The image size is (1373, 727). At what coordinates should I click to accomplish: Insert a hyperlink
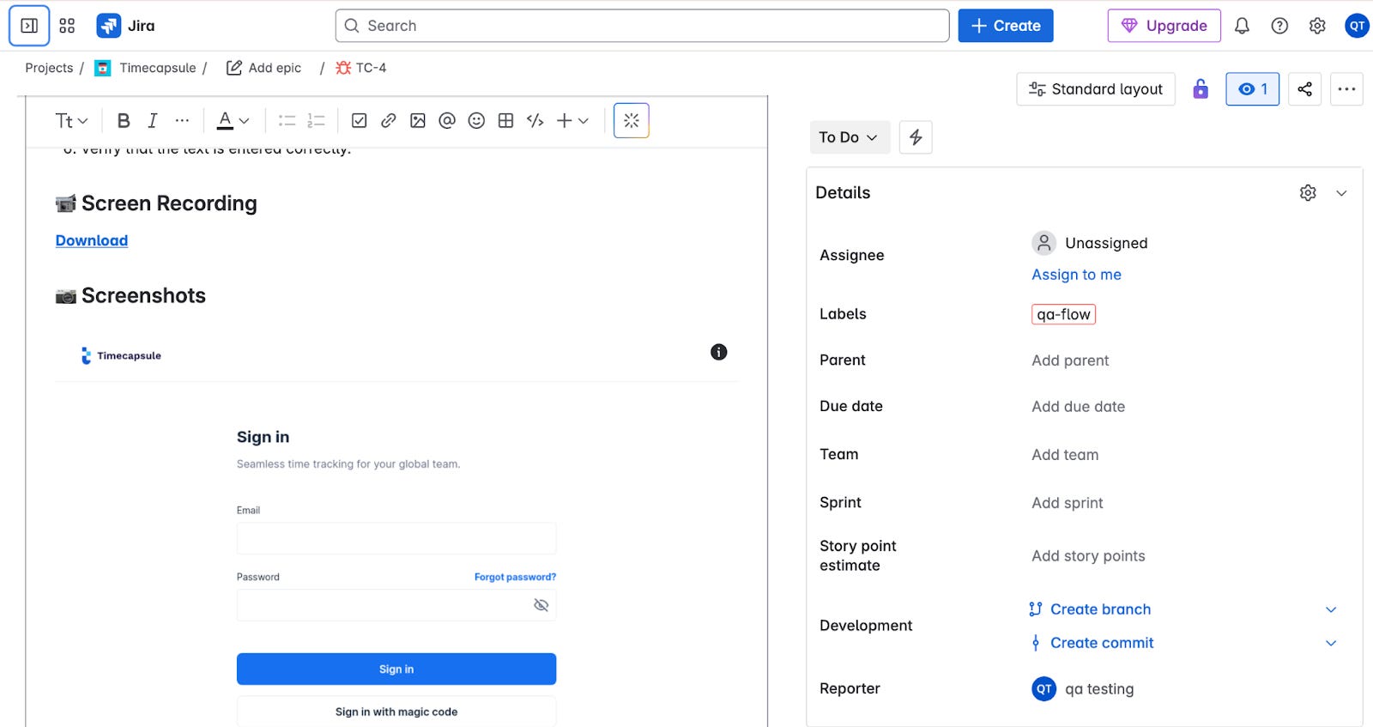389,121
